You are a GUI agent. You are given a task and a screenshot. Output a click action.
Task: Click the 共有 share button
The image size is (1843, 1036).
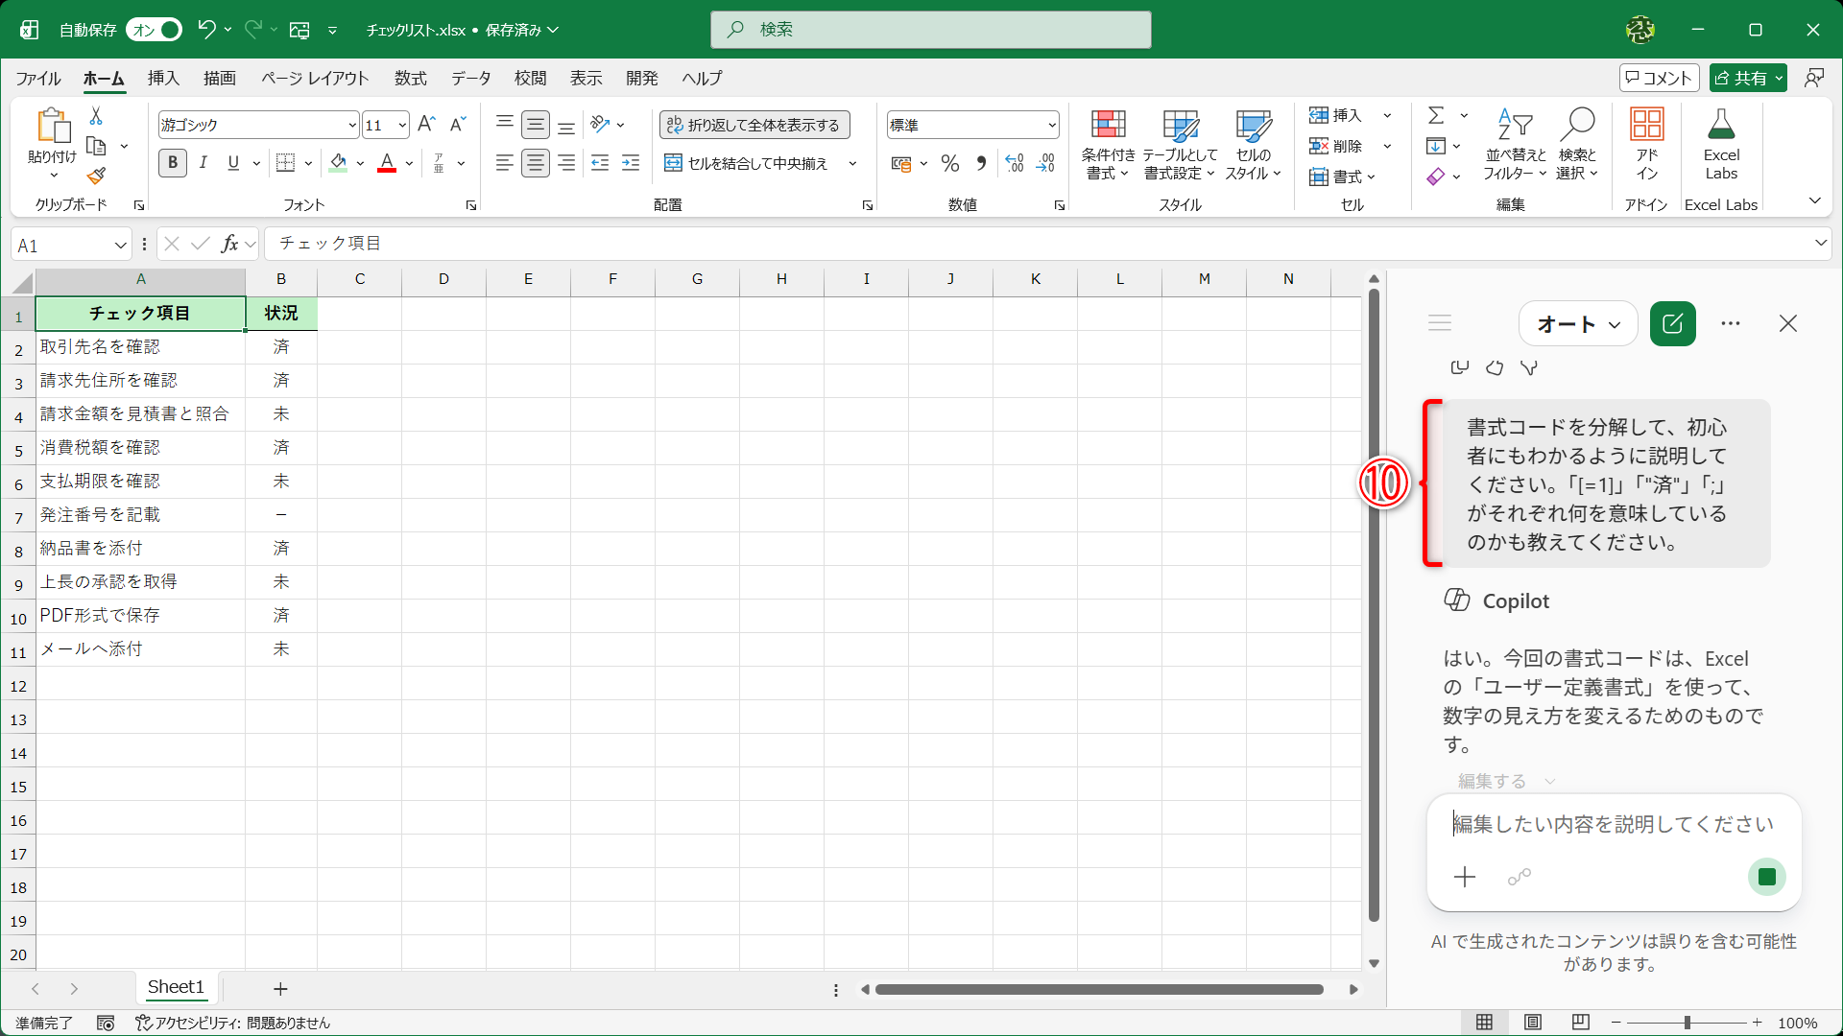[1748, 78]
